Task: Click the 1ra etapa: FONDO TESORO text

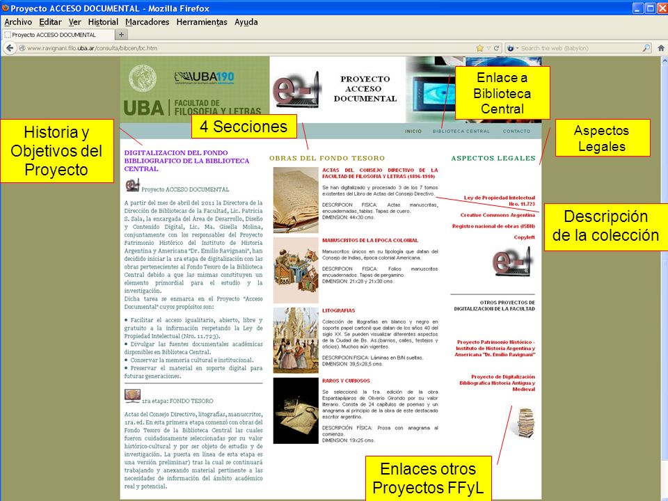Action: point(177,401)
